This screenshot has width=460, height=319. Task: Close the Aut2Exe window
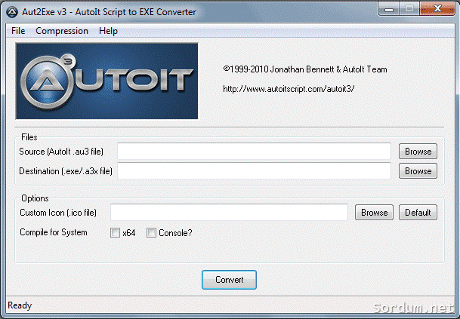437,9
